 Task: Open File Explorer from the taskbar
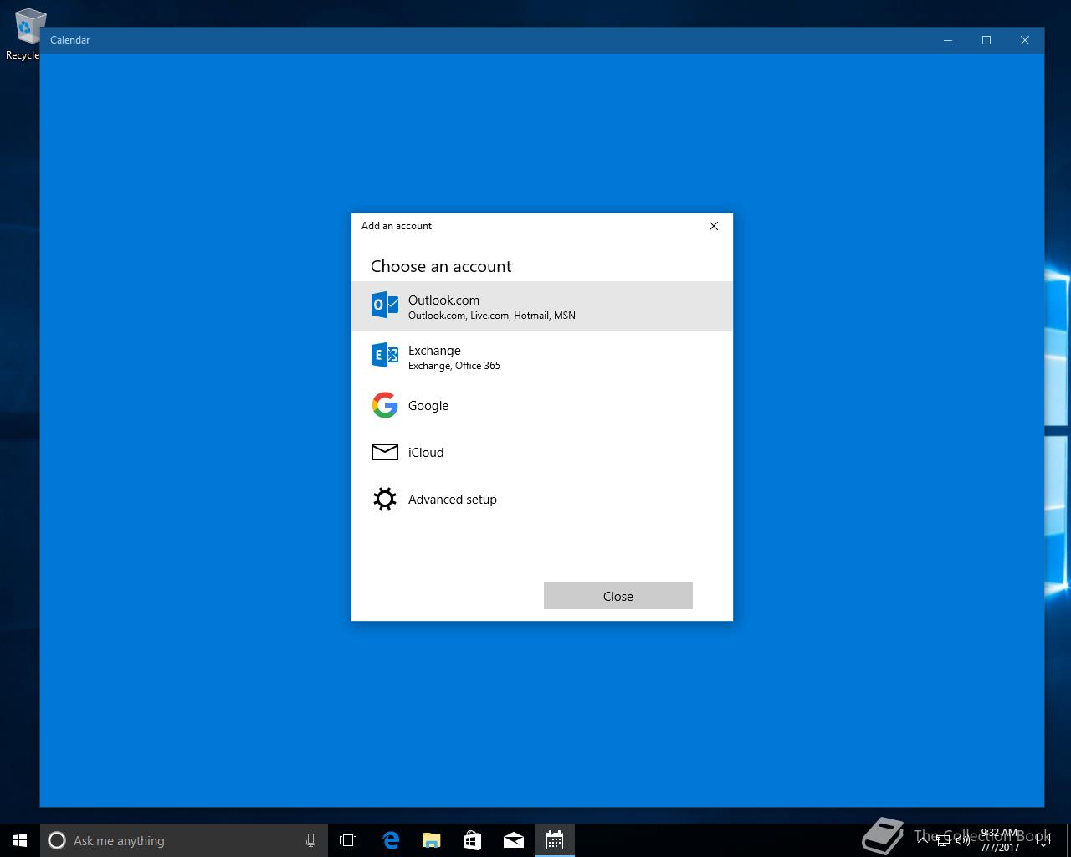point(431,840)
